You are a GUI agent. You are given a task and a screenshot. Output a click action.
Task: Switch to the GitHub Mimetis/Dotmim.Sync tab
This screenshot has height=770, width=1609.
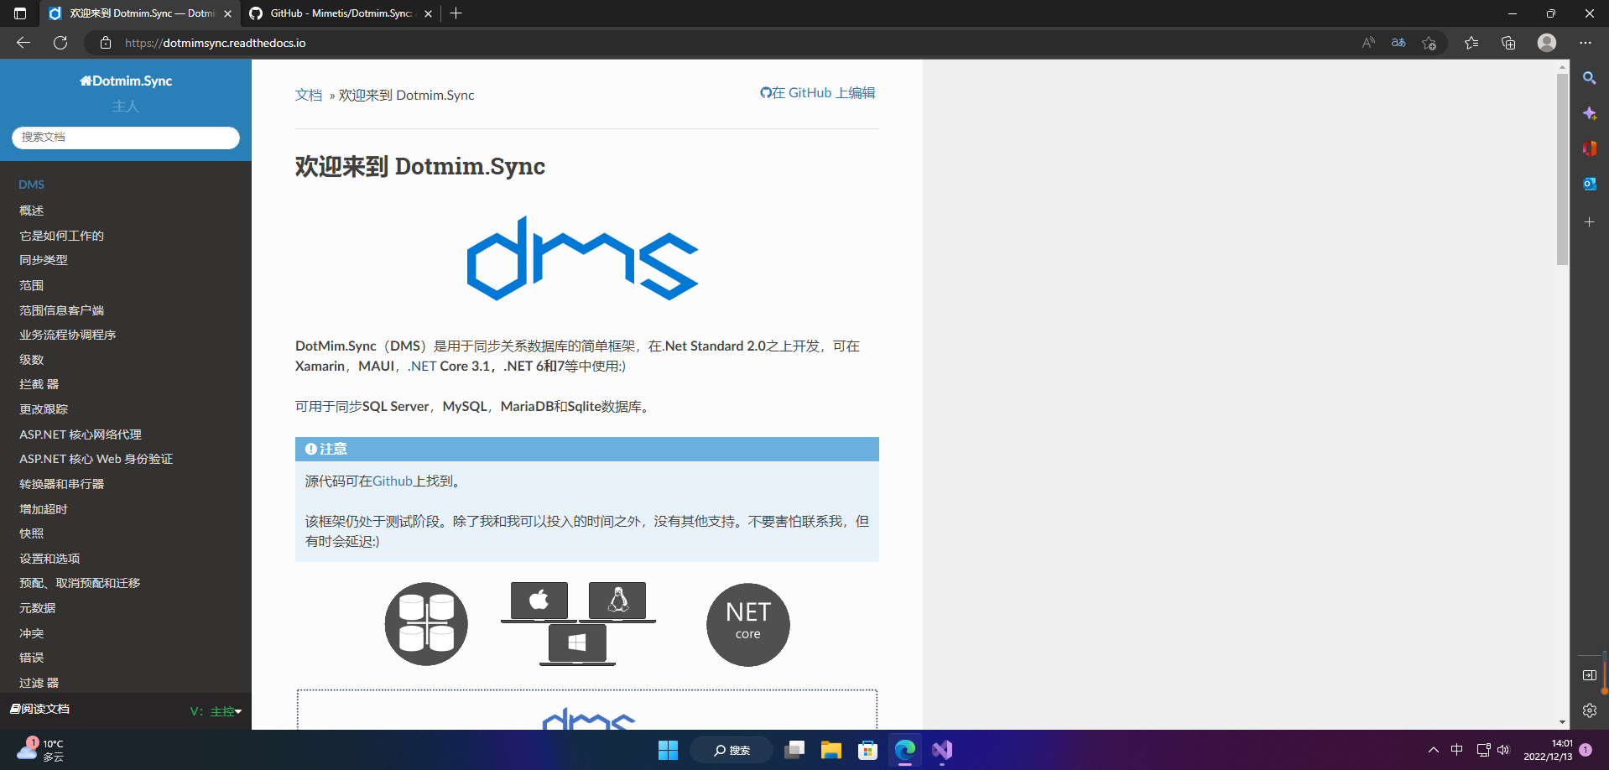(x=336, y=13)
